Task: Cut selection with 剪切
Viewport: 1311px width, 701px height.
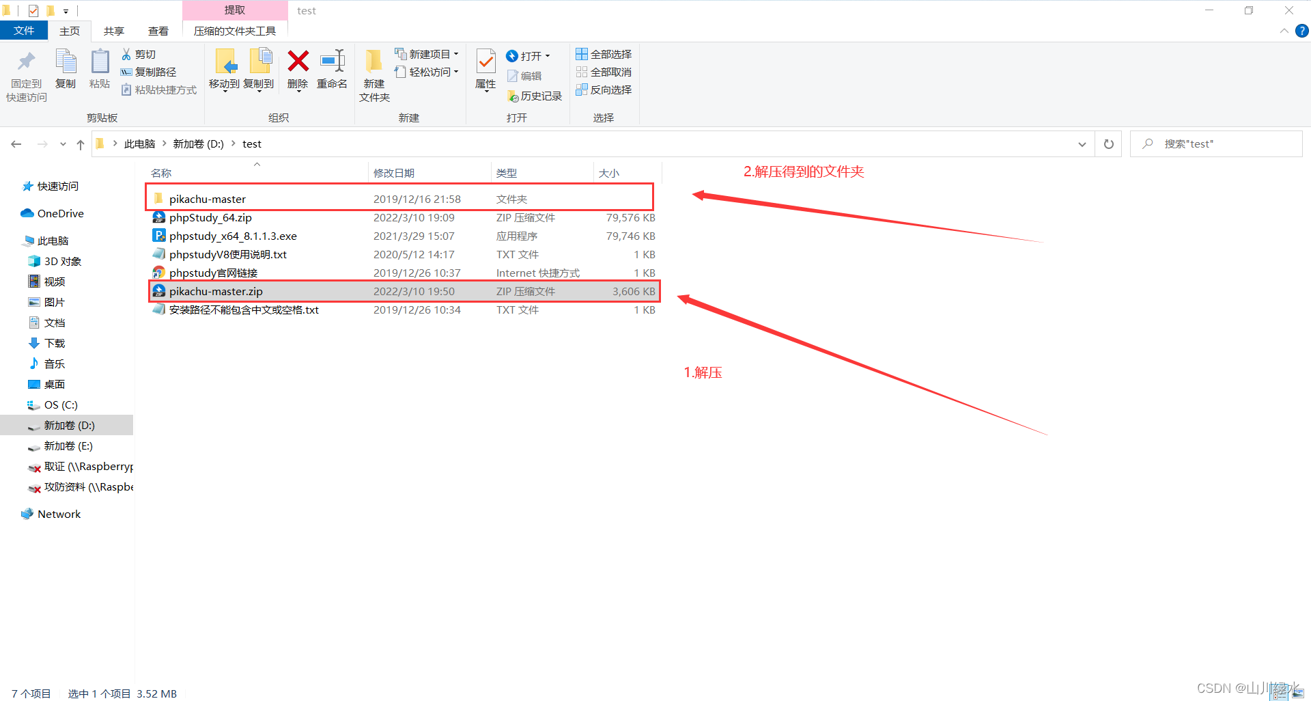Action: 139,54
